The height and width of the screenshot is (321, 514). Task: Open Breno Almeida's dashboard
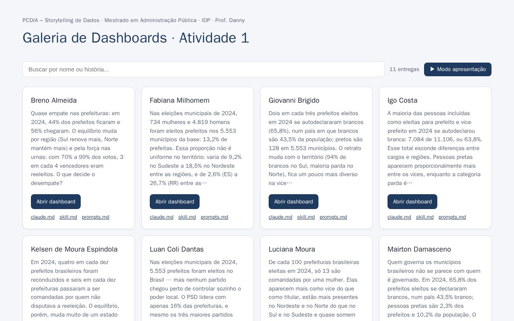[56, 202]
